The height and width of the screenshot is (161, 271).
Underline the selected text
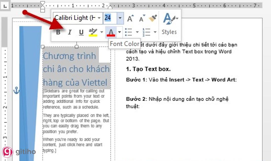[x=81, y=32]
